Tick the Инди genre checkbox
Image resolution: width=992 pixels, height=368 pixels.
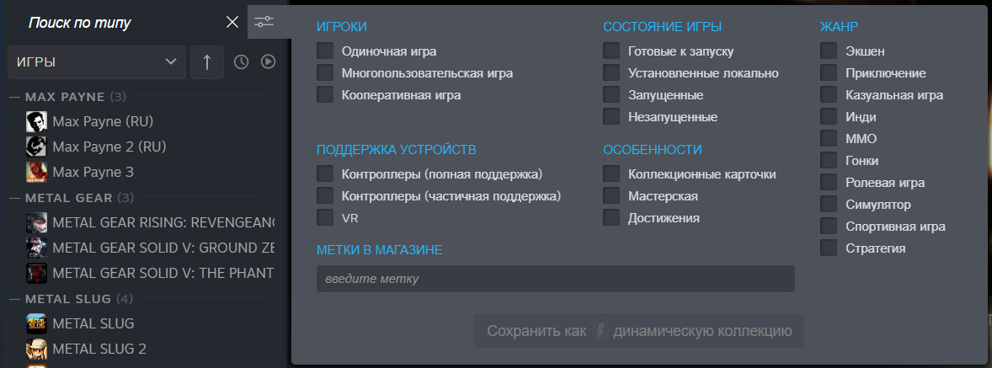pos(829,117)
